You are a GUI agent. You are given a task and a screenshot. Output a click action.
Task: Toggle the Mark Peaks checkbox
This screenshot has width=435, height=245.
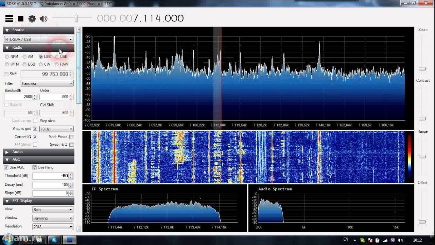pos(71,137)
